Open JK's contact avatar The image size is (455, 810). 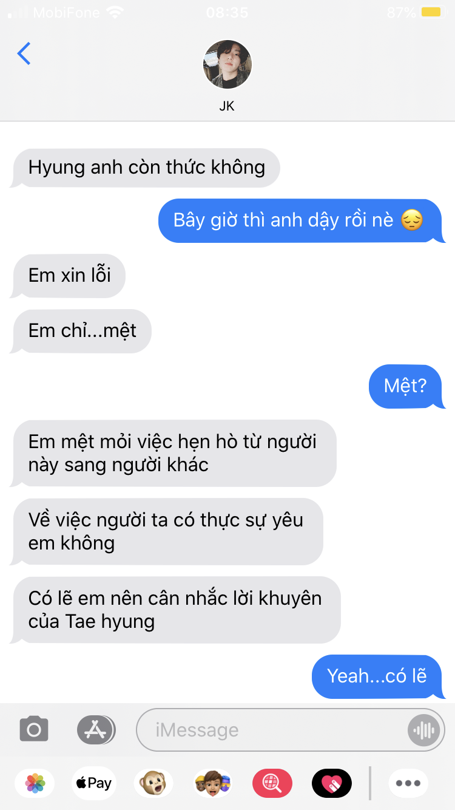pos(227,64)
